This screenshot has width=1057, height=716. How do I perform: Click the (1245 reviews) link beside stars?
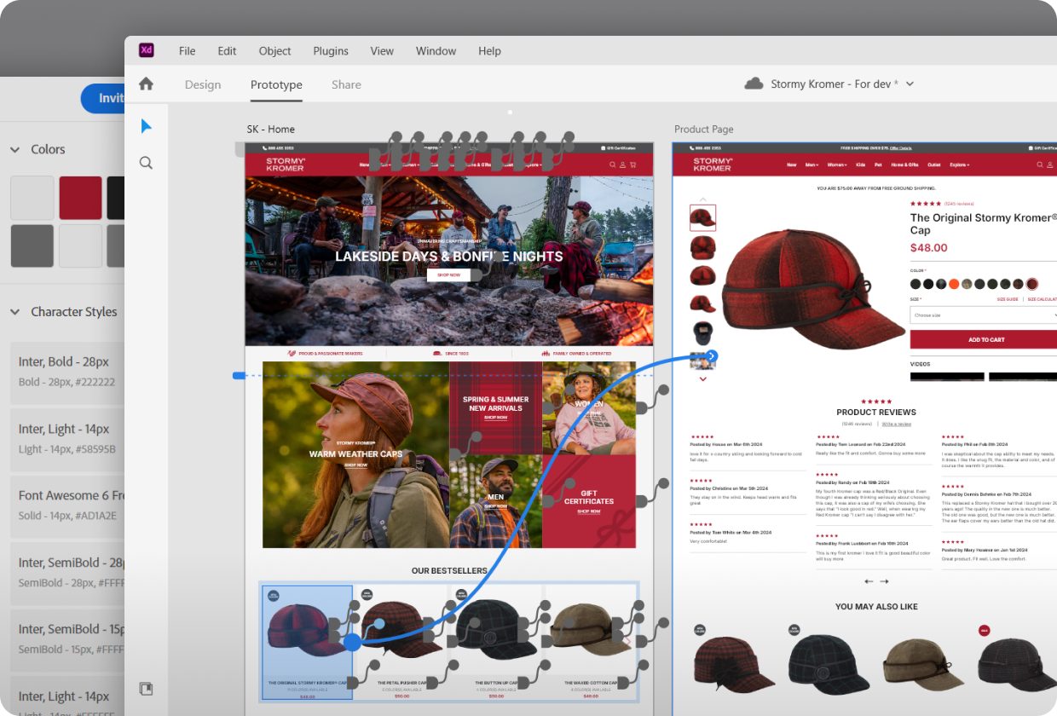click(x=959, y=204)
